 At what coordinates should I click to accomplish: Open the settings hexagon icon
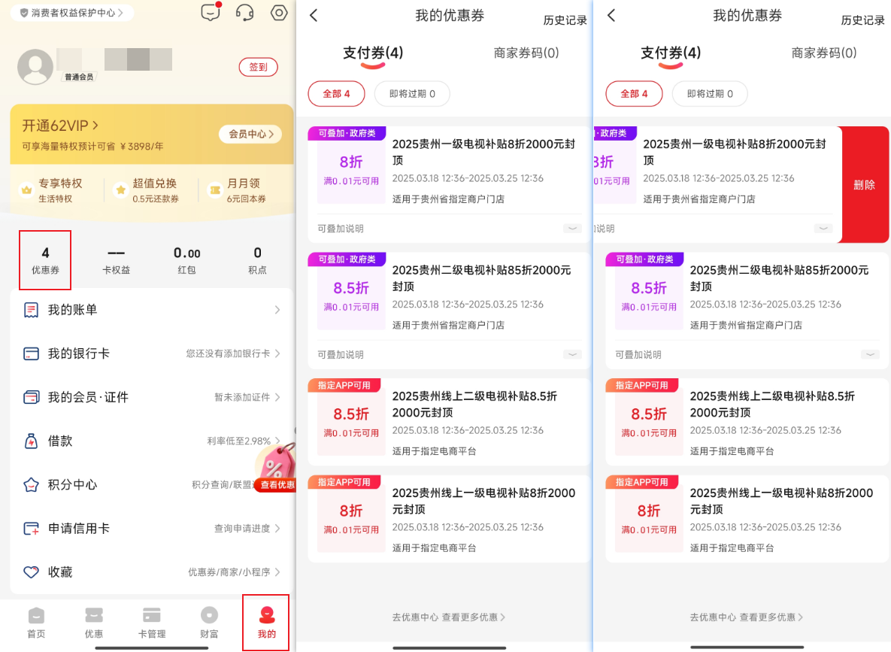279,13
